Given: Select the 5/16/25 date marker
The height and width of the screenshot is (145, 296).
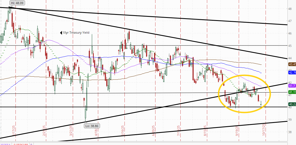Looking at the screenshot, I should pos(123,131).
